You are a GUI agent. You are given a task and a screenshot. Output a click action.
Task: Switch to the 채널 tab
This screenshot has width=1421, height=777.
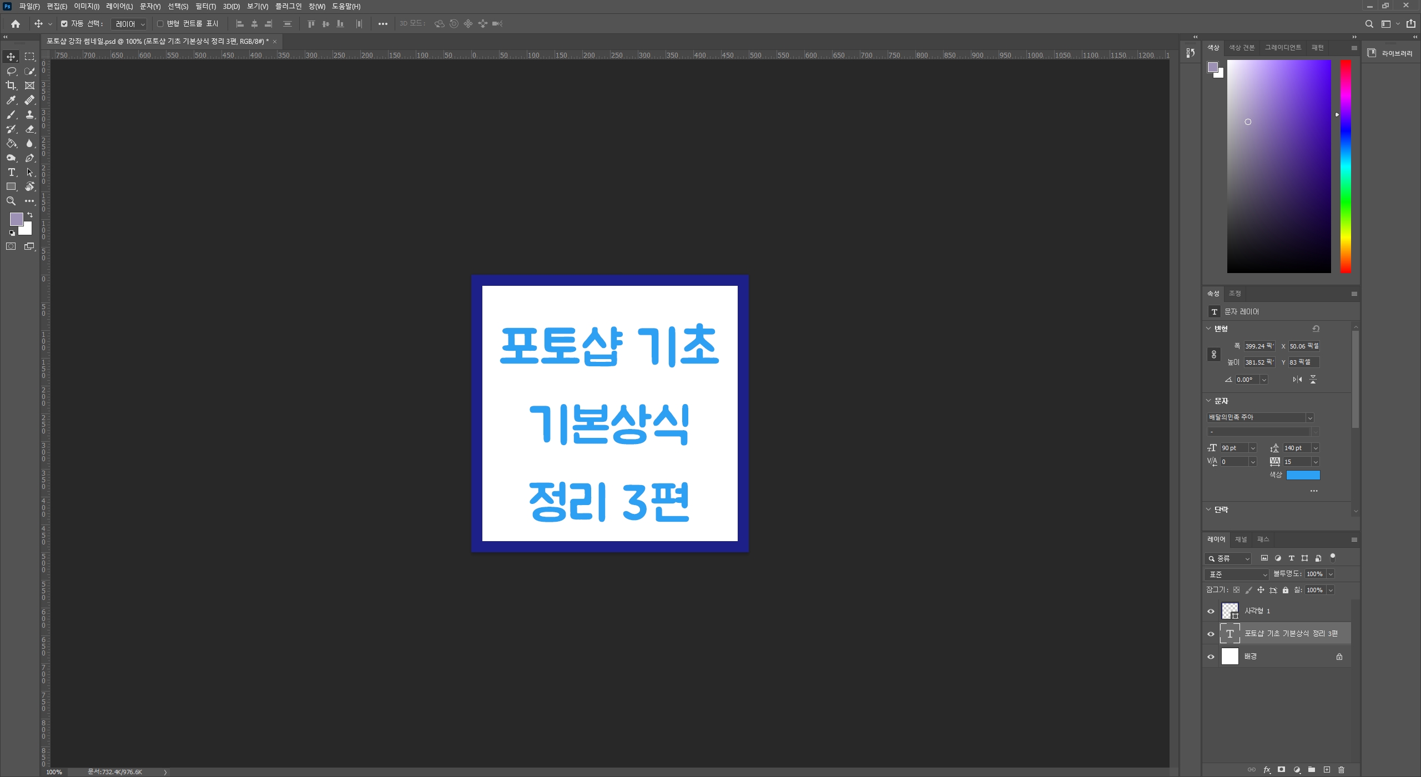point(1241,539)
